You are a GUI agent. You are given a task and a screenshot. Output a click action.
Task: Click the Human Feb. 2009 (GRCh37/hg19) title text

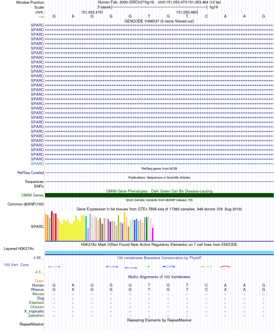pos(126,2)
